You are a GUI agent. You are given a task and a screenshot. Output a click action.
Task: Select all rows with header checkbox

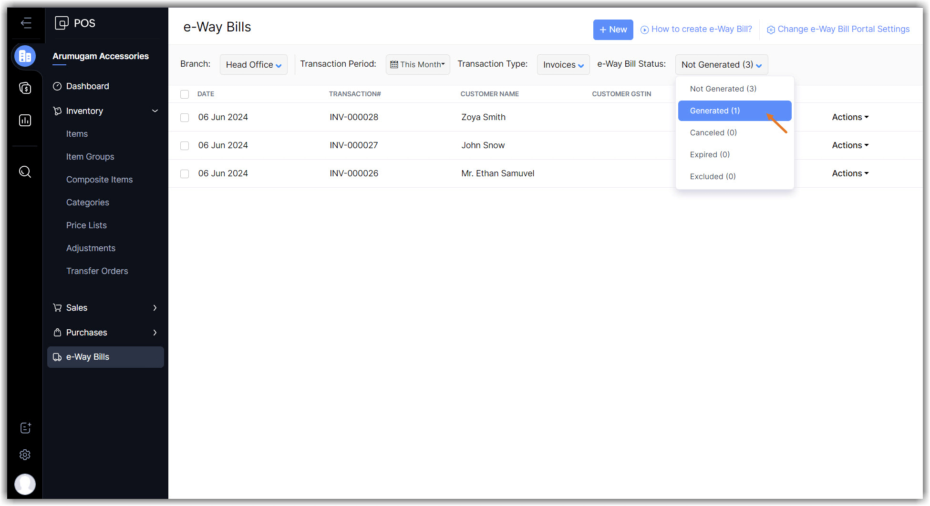185,94
